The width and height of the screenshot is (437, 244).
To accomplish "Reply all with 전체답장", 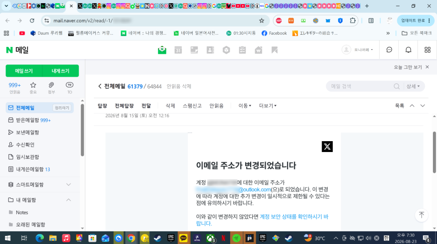I will 124,106.
